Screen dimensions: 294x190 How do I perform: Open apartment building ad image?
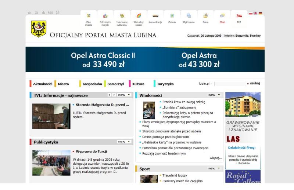click(x=243, y=105)
